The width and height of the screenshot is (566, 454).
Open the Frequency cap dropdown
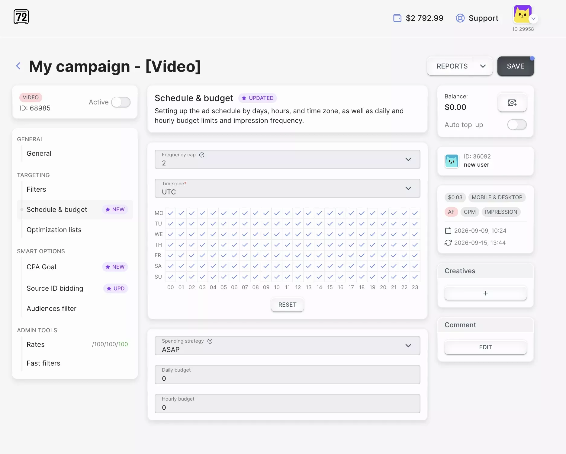[287, 159]
